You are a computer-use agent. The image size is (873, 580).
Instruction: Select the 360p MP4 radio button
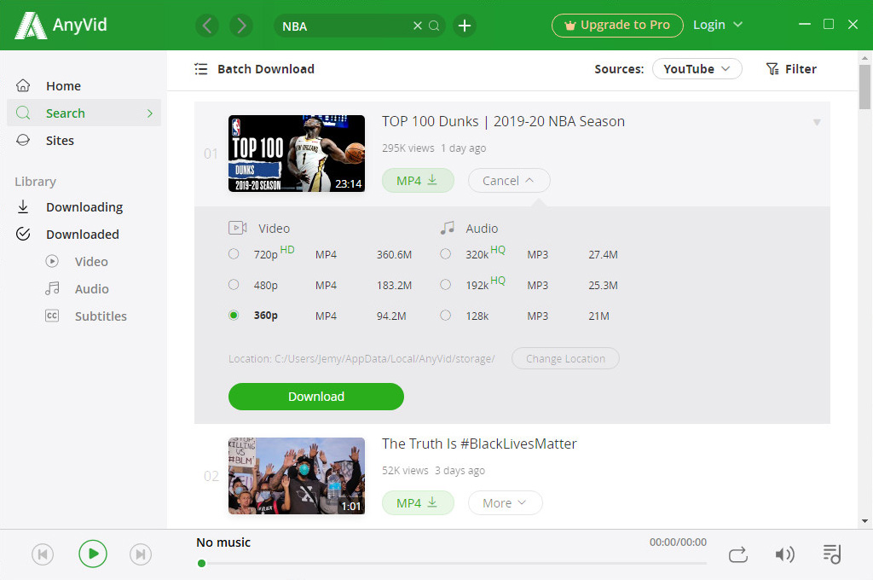point(234,316)
